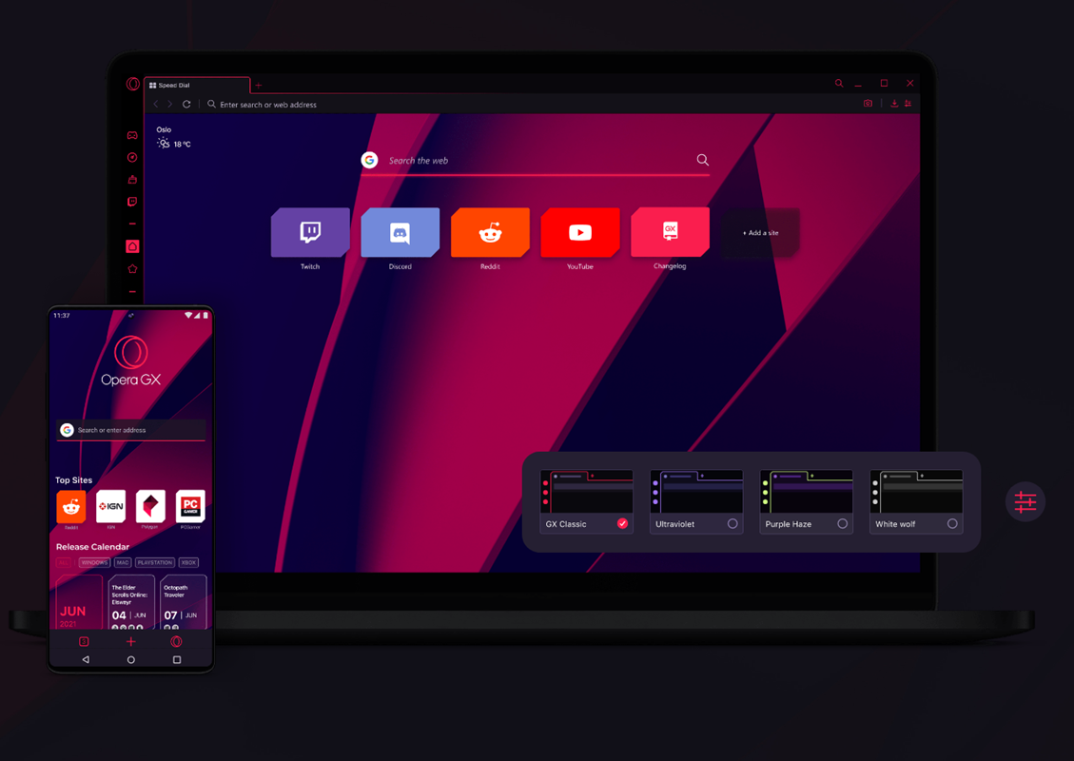Viewport: 1074px width, 761px height.
Task: Click the 18 °C temperature reading
Action: coord(183,144)
